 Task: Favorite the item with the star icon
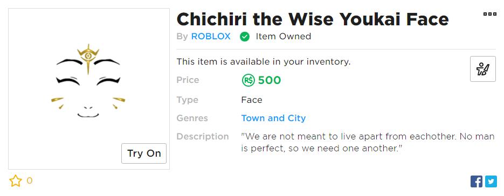pos(16,181)
